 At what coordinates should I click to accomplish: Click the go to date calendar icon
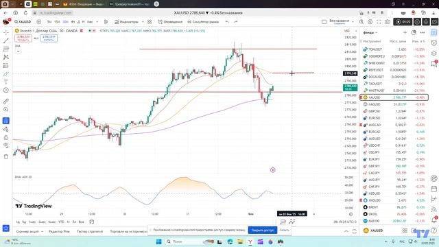click(91, 222)
